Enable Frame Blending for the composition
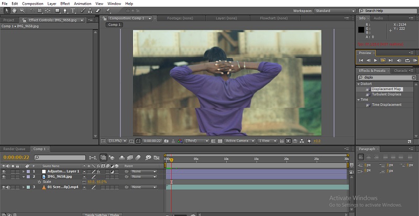Image resolution: width=419 pixels, height=216 pixels. point(130,157)
